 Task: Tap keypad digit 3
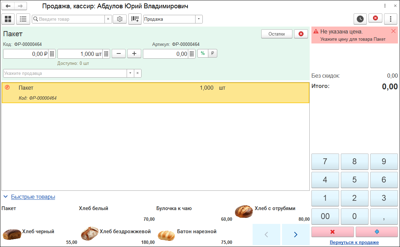[x=384, y=198]
